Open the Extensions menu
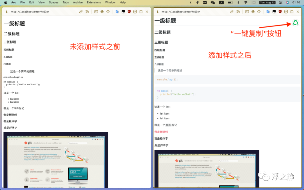Screen dimensions: 304x190 click(94, 2)
